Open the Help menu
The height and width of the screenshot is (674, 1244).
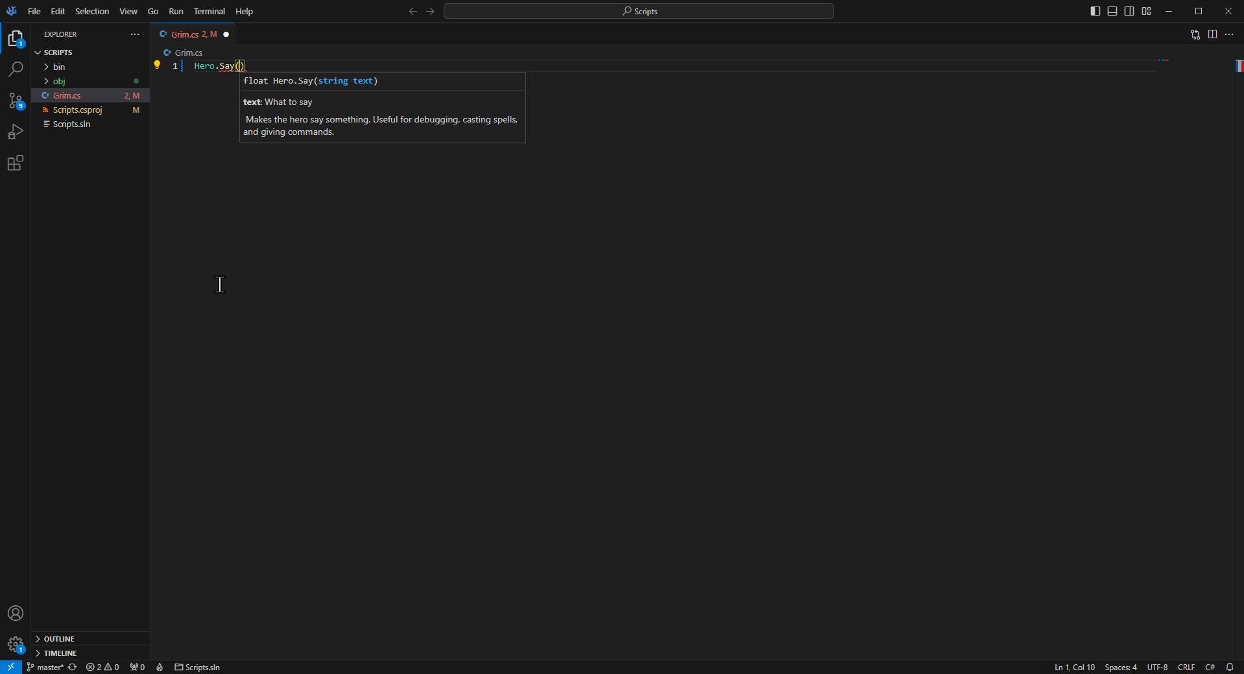click(x=244, y=11)
